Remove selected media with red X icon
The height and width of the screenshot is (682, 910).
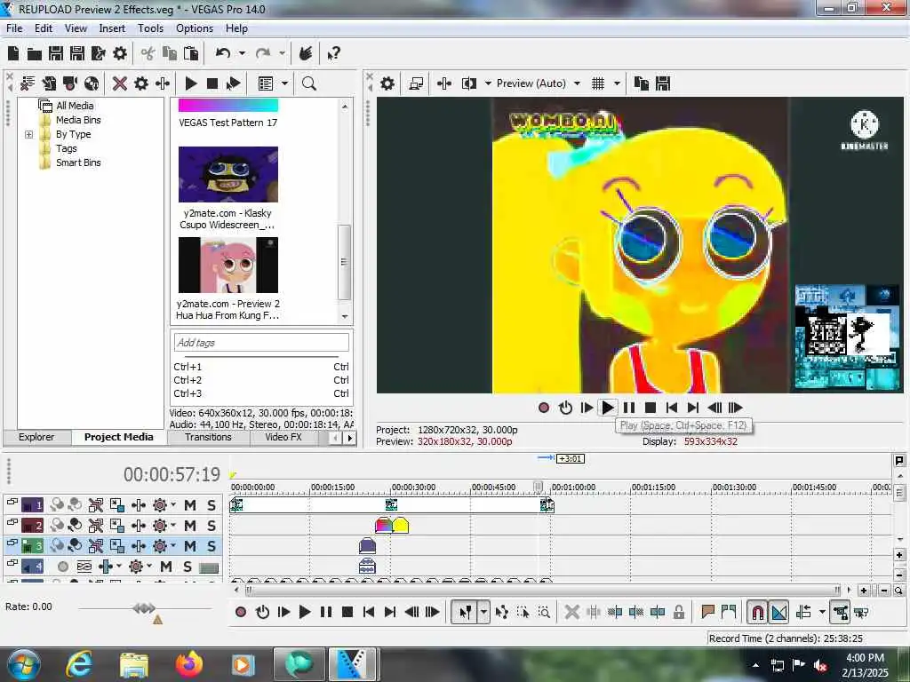(x=120, y=83)
